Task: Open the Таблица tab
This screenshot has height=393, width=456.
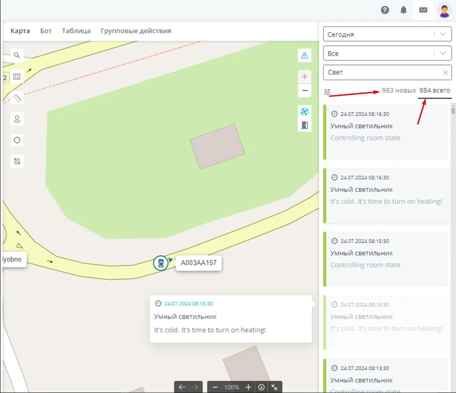Action: (x=76, y=31)
